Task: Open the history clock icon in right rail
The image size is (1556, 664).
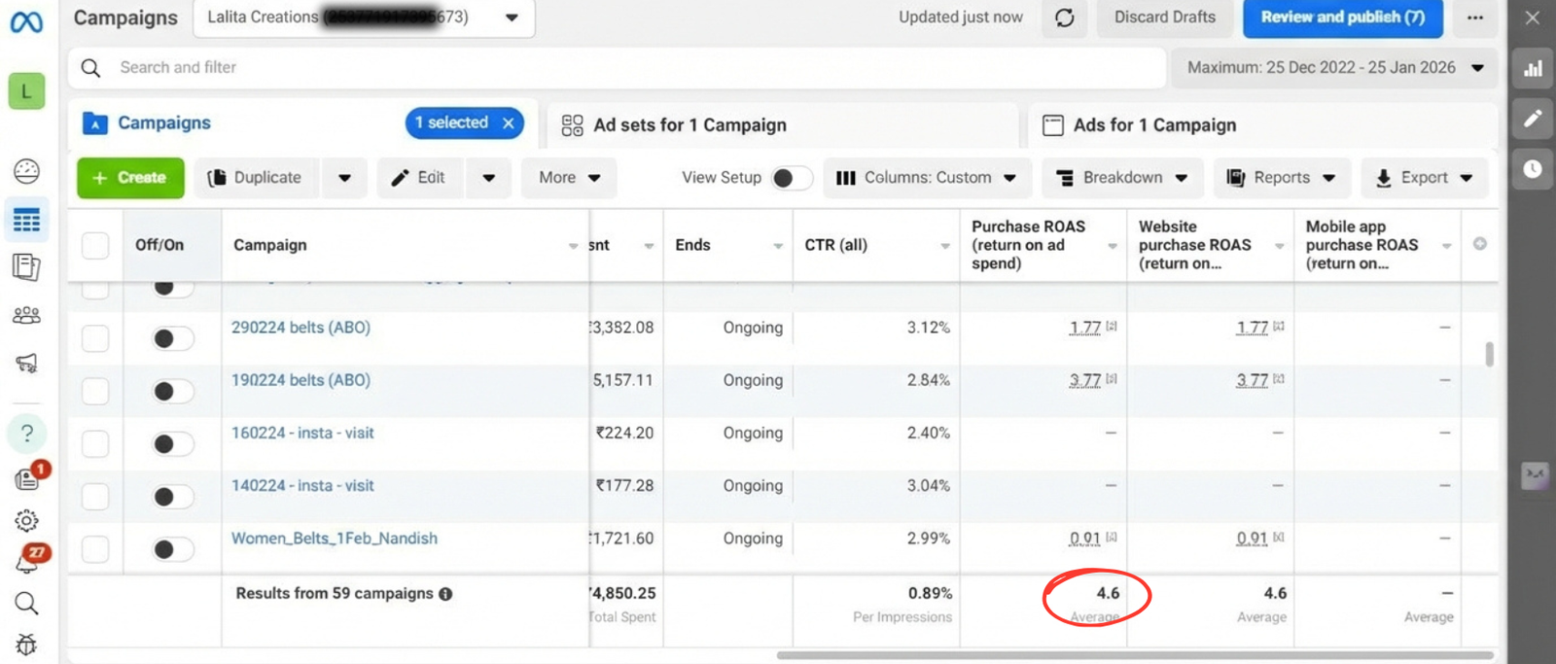Action: (x=1533, y=169)
